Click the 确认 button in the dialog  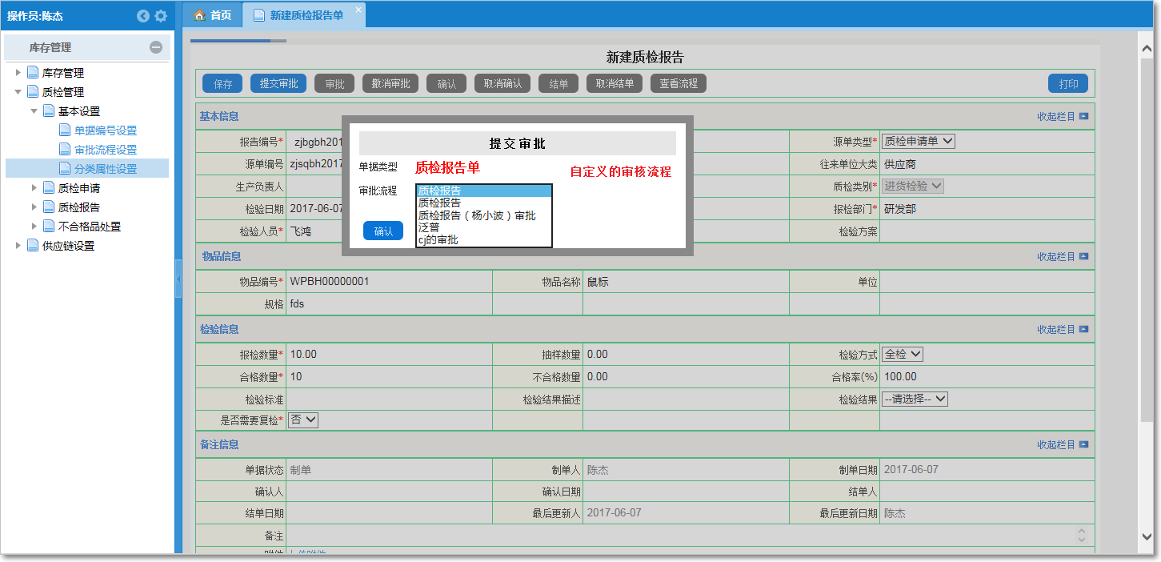coord(383,231)
